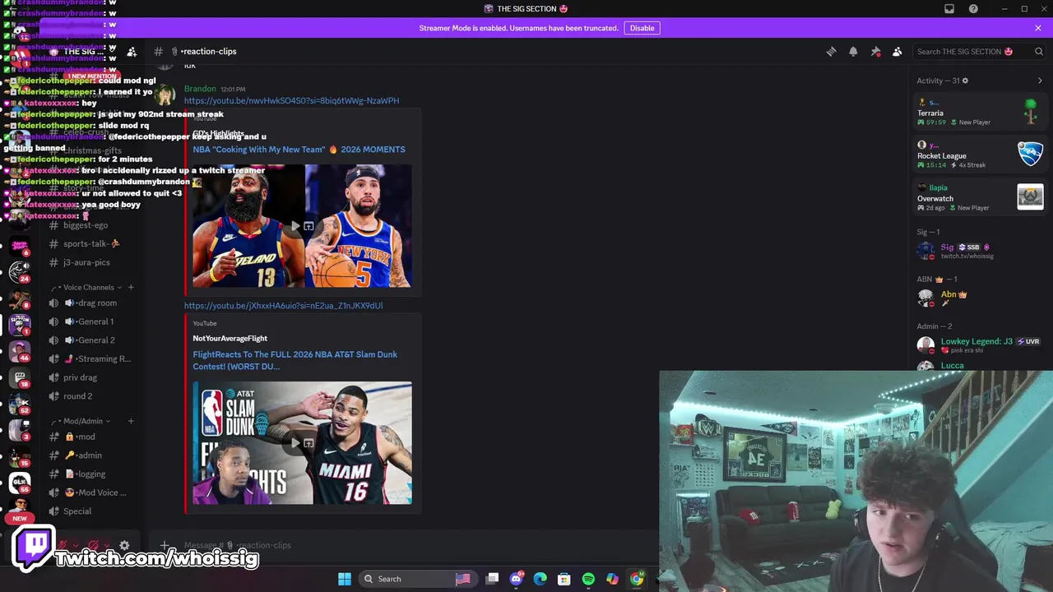Open Spotify from the taskbar
The image size is (1053, 592).
(588, 579)
